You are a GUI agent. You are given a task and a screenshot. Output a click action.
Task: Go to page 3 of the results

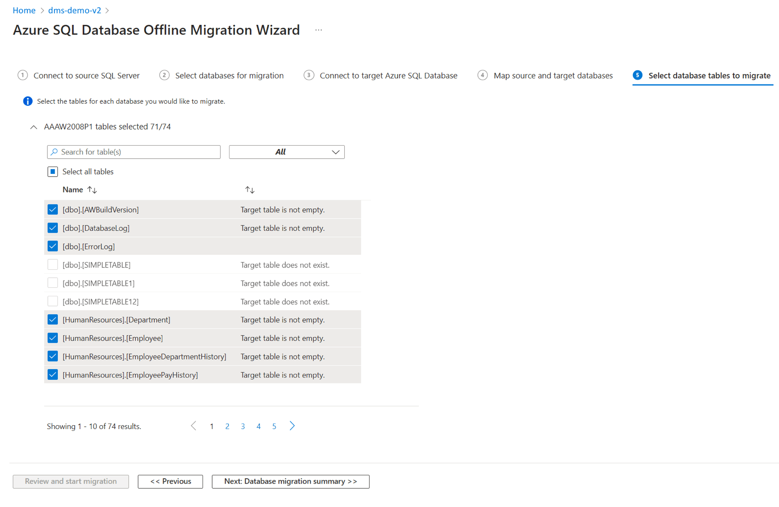pyautogui.click(x=243, y=426)
